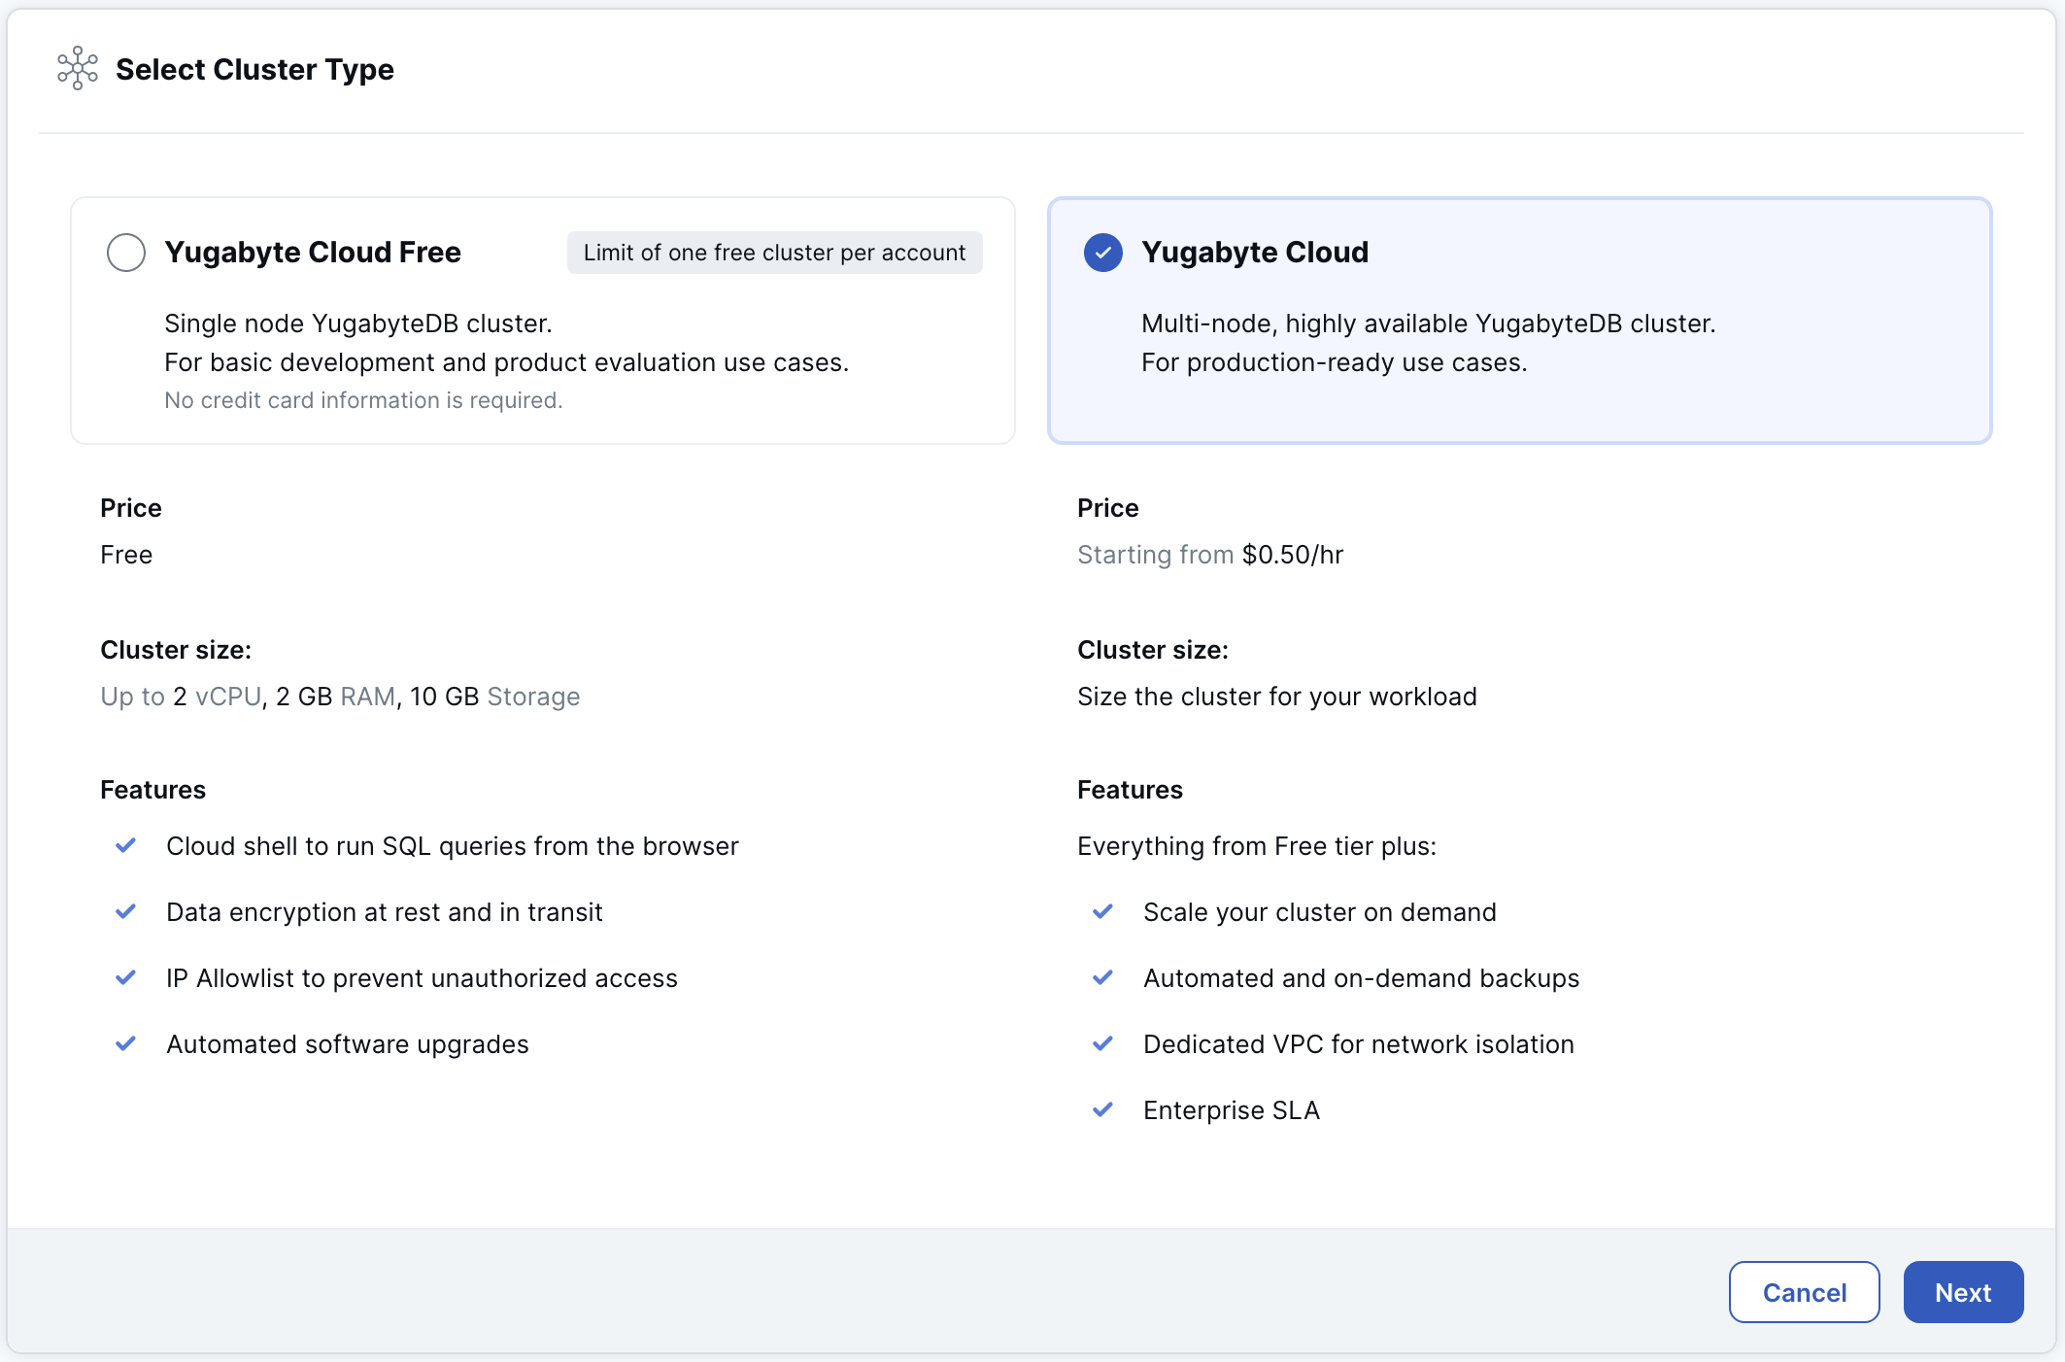Click 'Automated software upgrades' feature text
This screenshot has width=2065, height=1362.
348,1044
